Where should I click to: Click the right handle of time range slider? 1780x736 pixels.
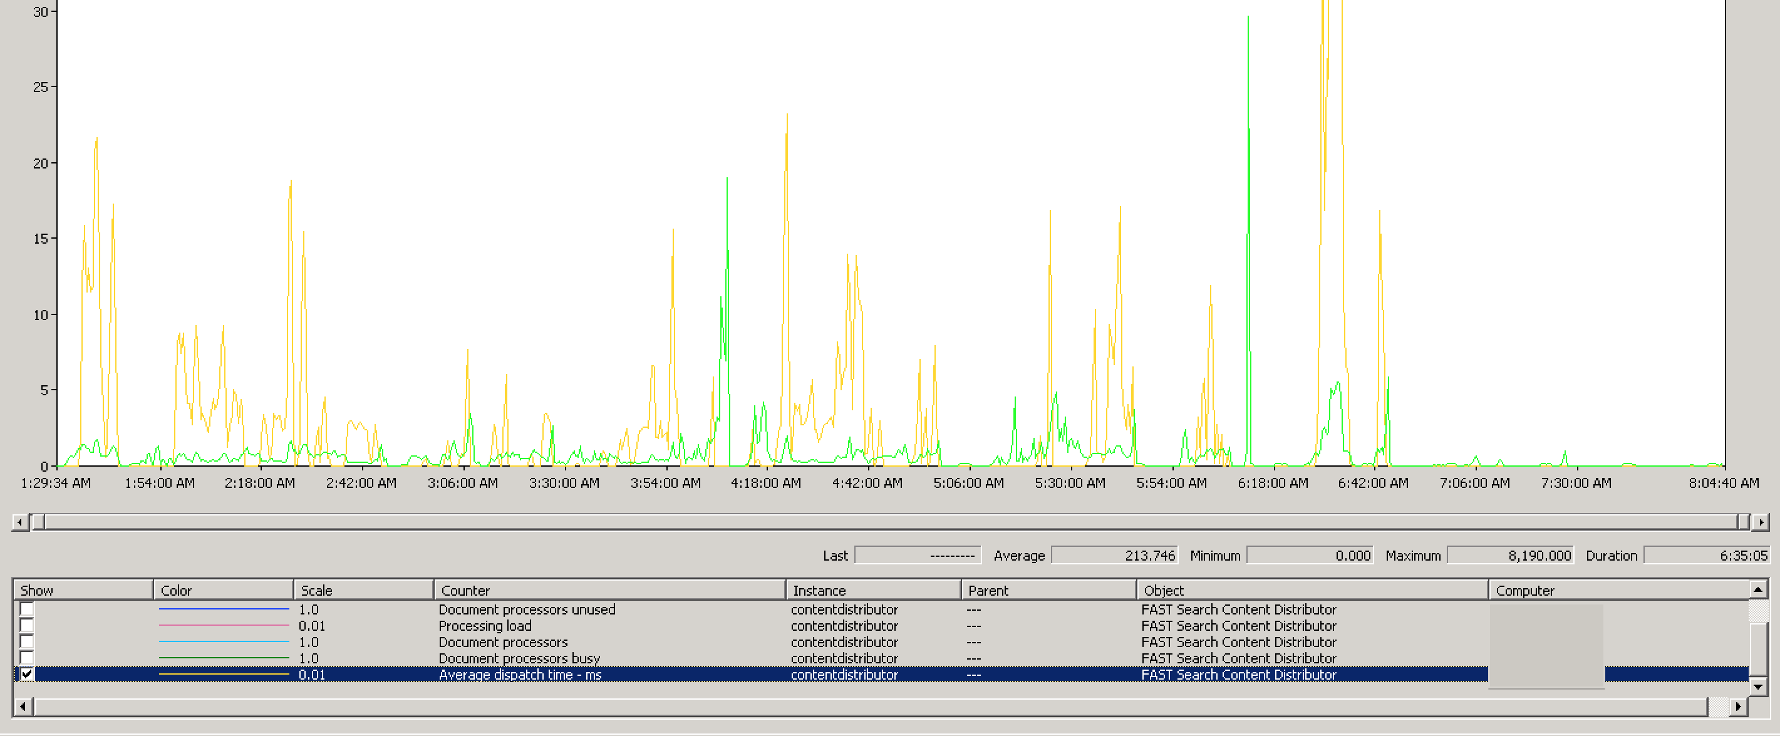(x=1744, y=522)
